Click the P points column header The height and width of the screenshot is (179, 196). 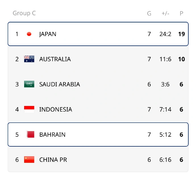pos(182,13)
